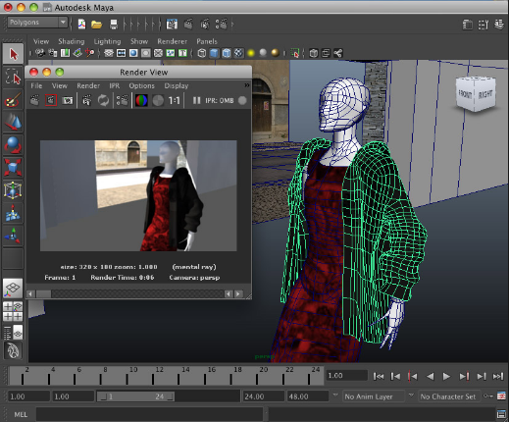Toggle wireframe on shaded display

(227, 53)
